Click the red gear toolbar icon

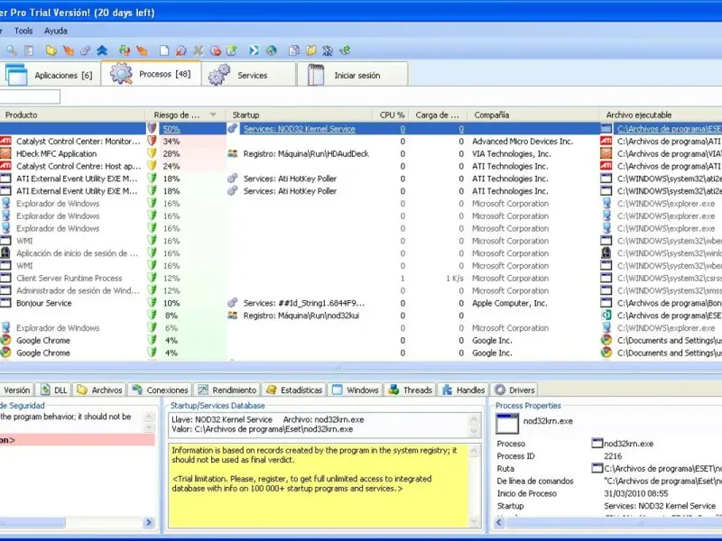click(x=181, y=50)
